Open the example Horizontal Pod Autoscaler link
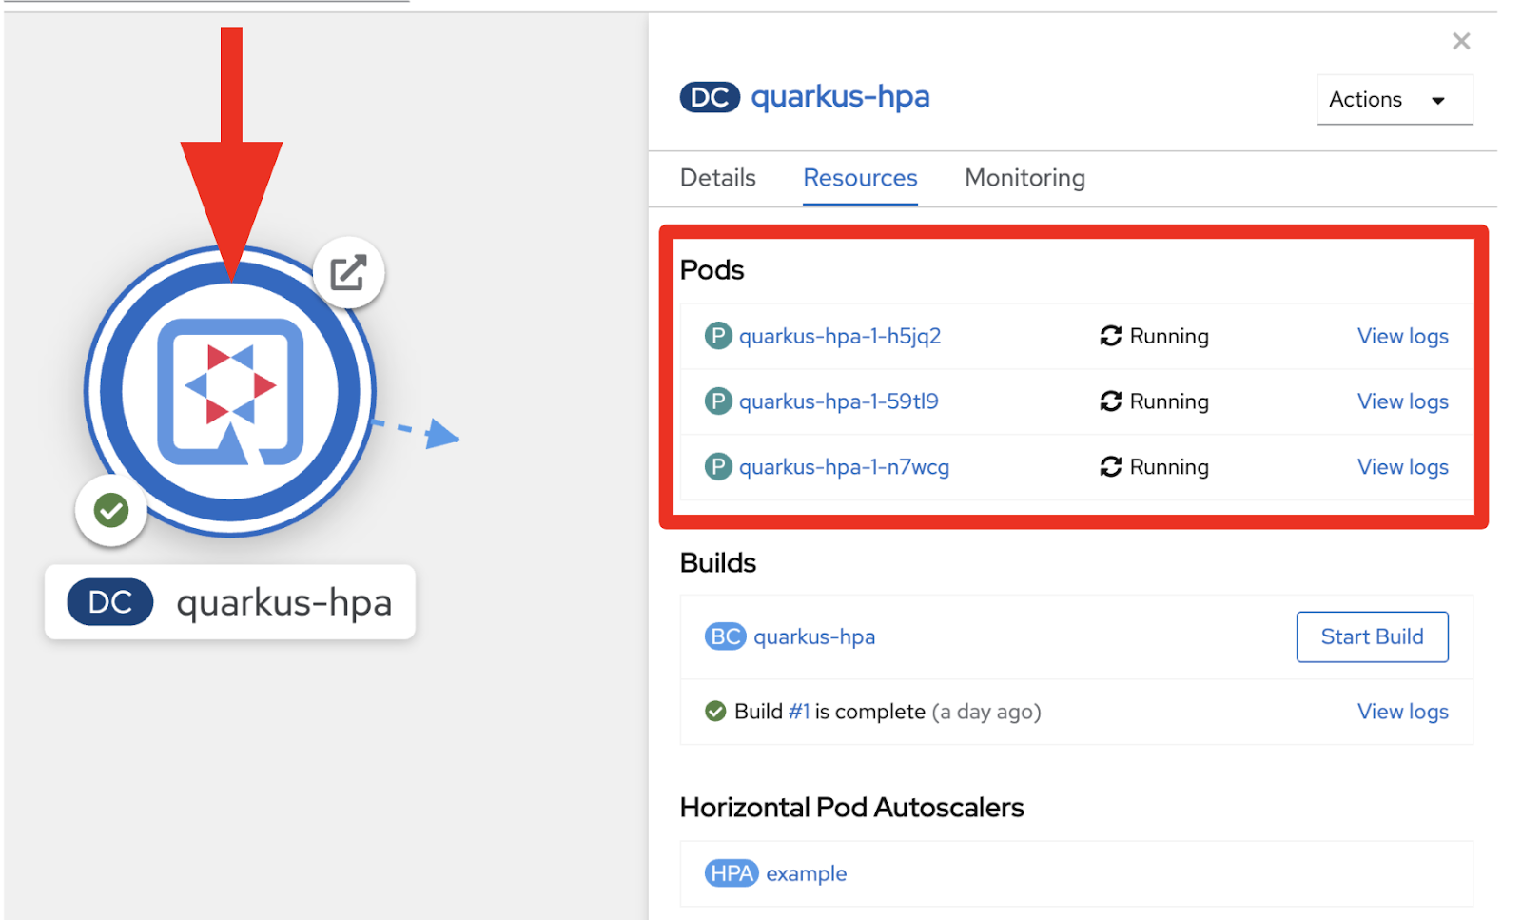The height and width of the screenshot is (920, 1522). click(806, 873)
